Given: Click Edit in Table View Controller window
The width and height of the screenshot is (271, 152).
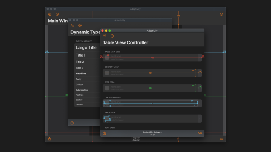Looking at the screenshot, I should pyautogui.click(x=200, y=133).
